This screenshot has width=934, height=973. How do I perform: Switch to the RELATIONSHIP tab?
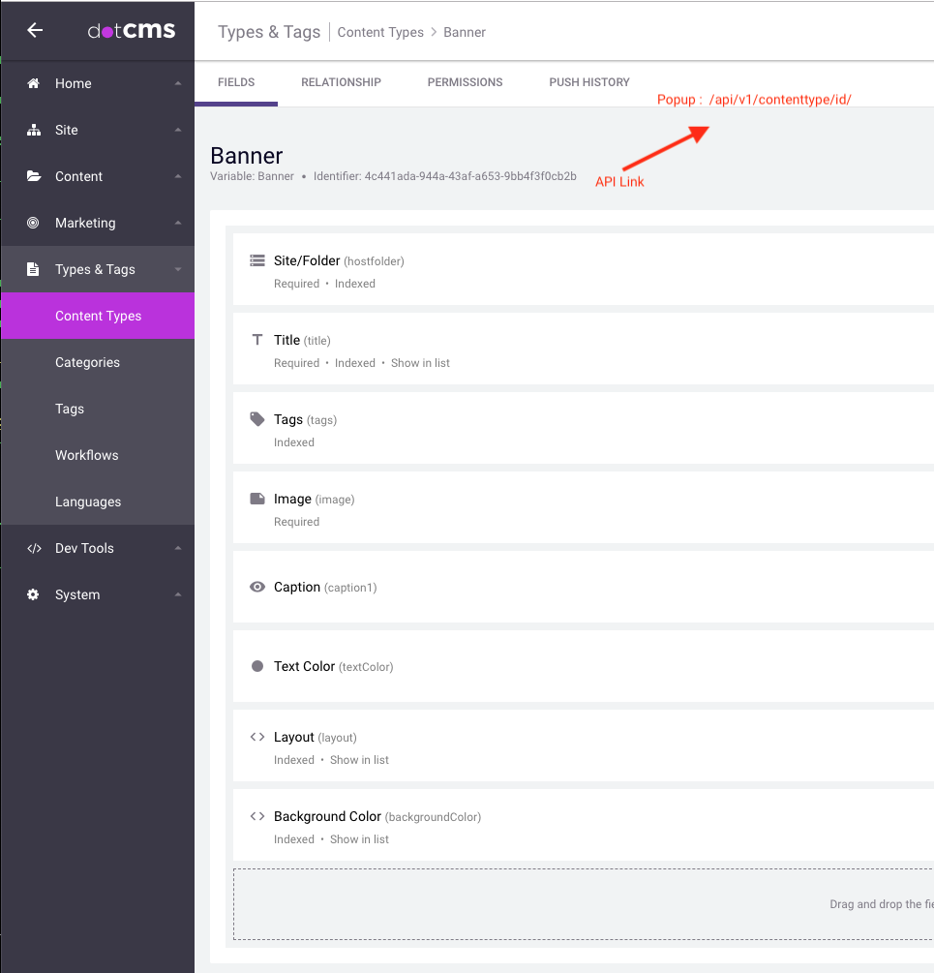click(x=341, y=82)
